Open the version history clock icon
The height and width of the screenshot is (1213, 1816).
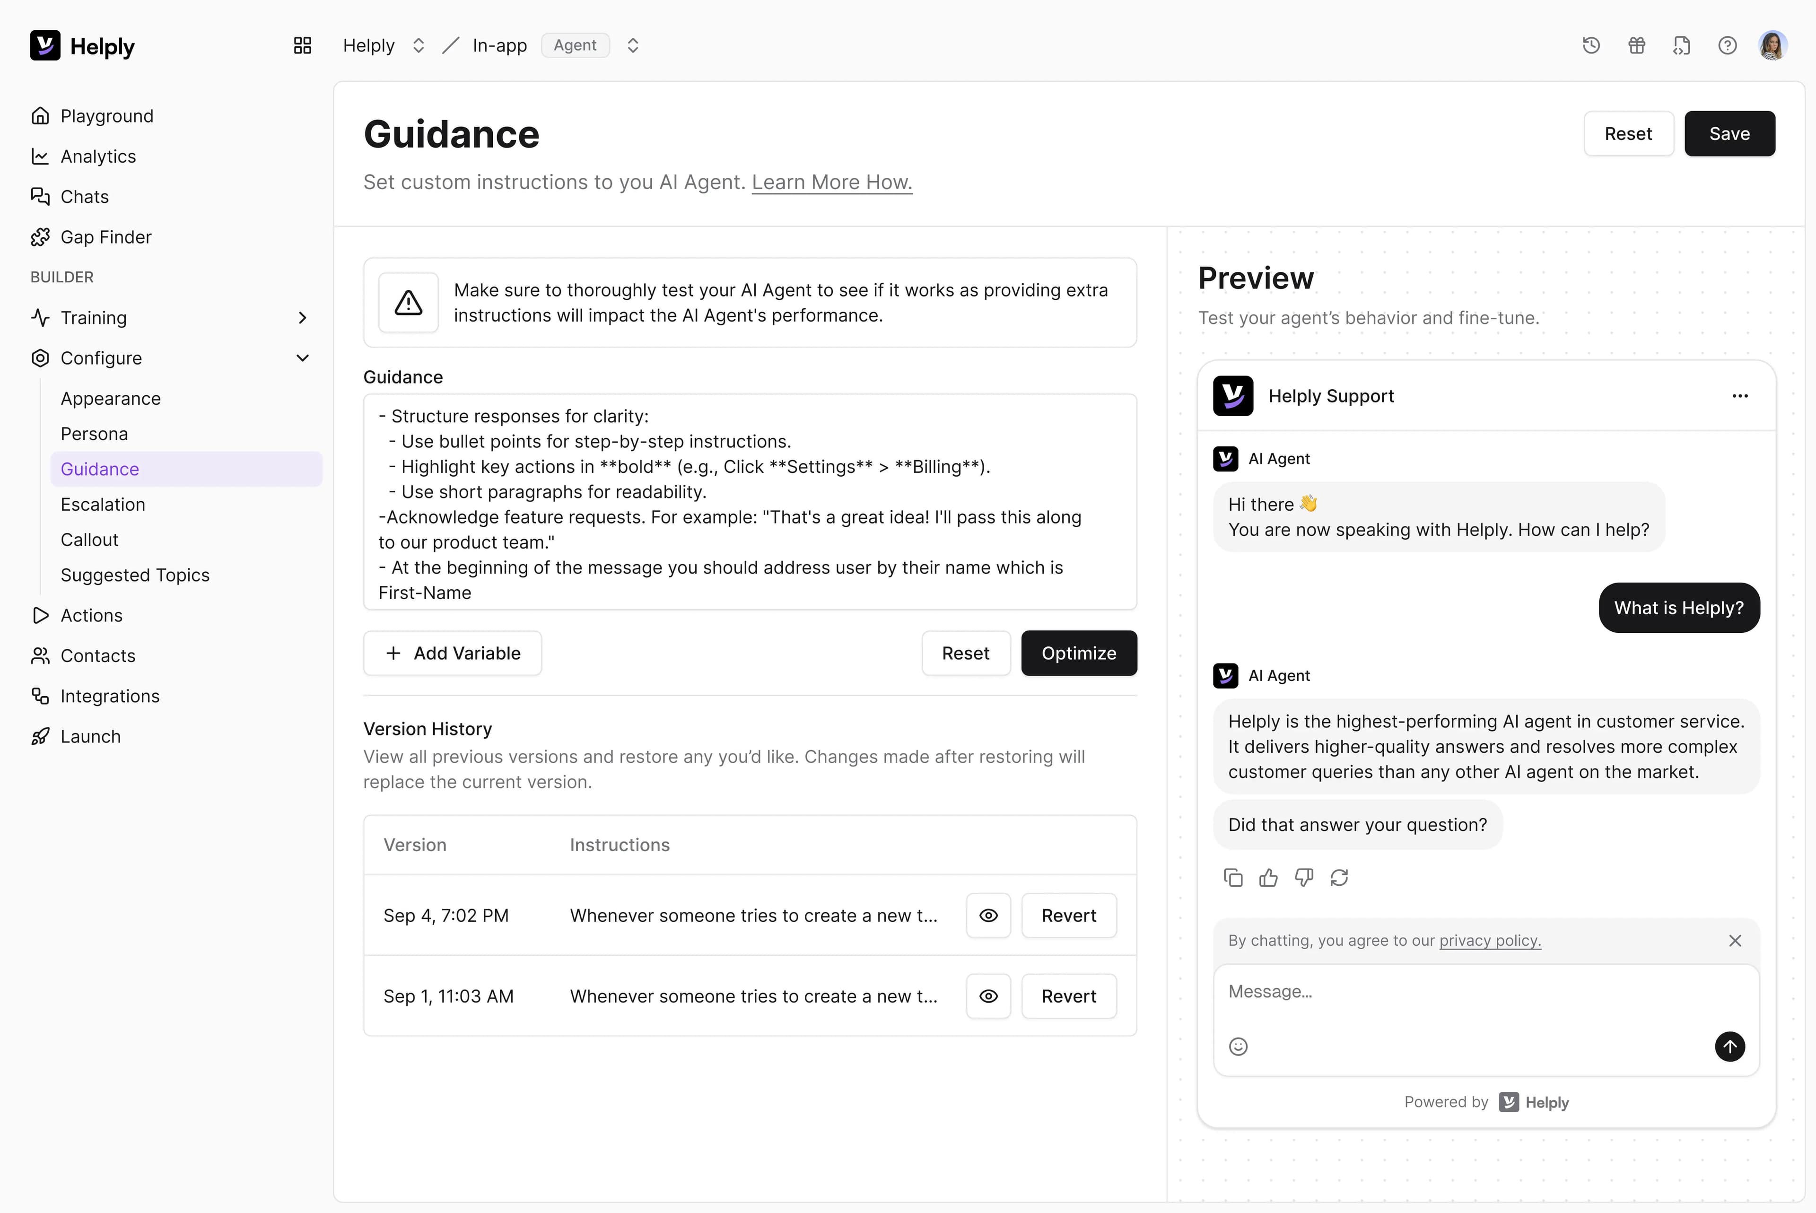1591,46
